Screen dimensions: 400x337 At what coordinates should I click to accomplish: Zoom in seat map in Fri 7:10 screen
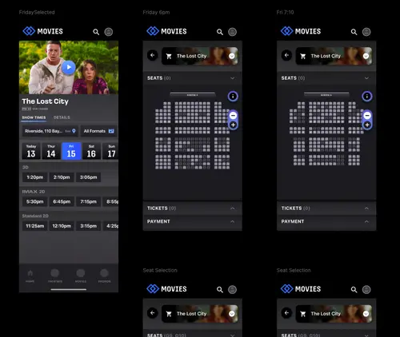click(367, 125)
